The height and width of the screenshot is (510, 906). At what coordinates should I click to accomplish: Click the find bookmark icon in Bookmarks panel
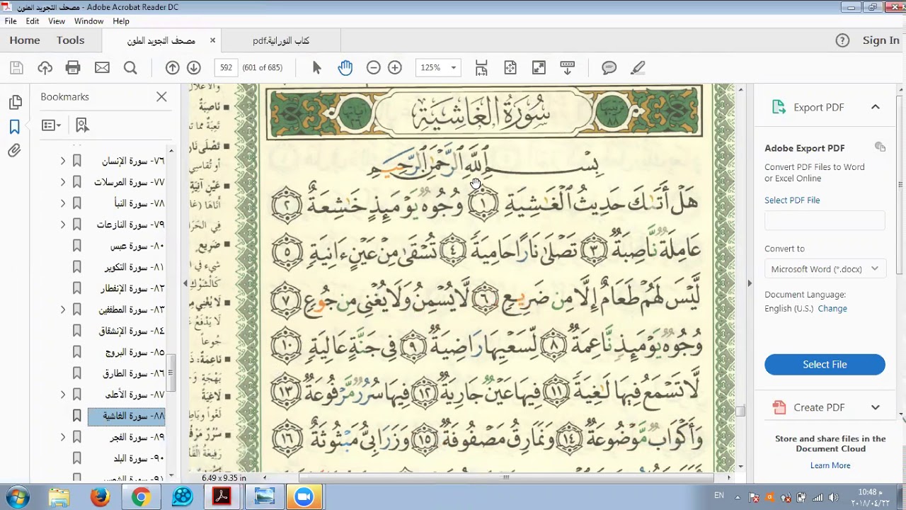[82, 125]
